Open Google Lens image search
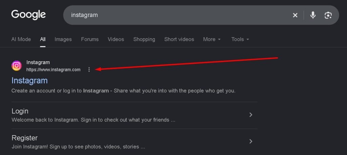347x155 pixels. 328,15
